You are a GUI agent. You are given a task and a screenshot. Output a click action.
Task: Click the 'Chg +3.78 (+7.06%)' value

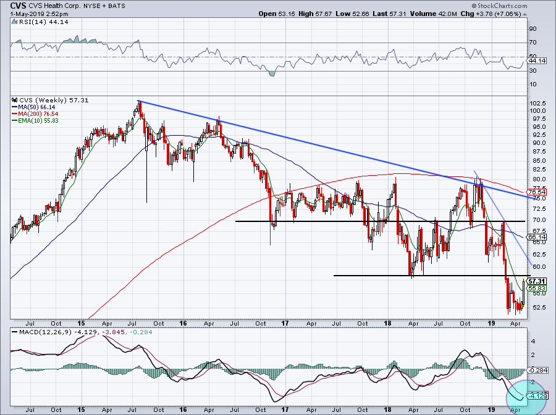[x=491, y=14]
